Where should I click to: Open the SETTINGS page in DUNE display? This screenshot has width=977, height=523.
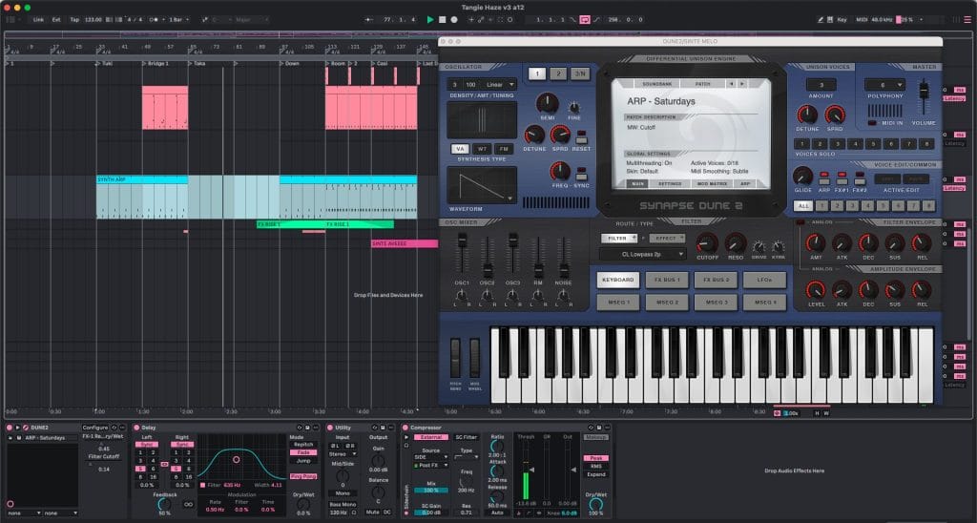click(669, 184)
